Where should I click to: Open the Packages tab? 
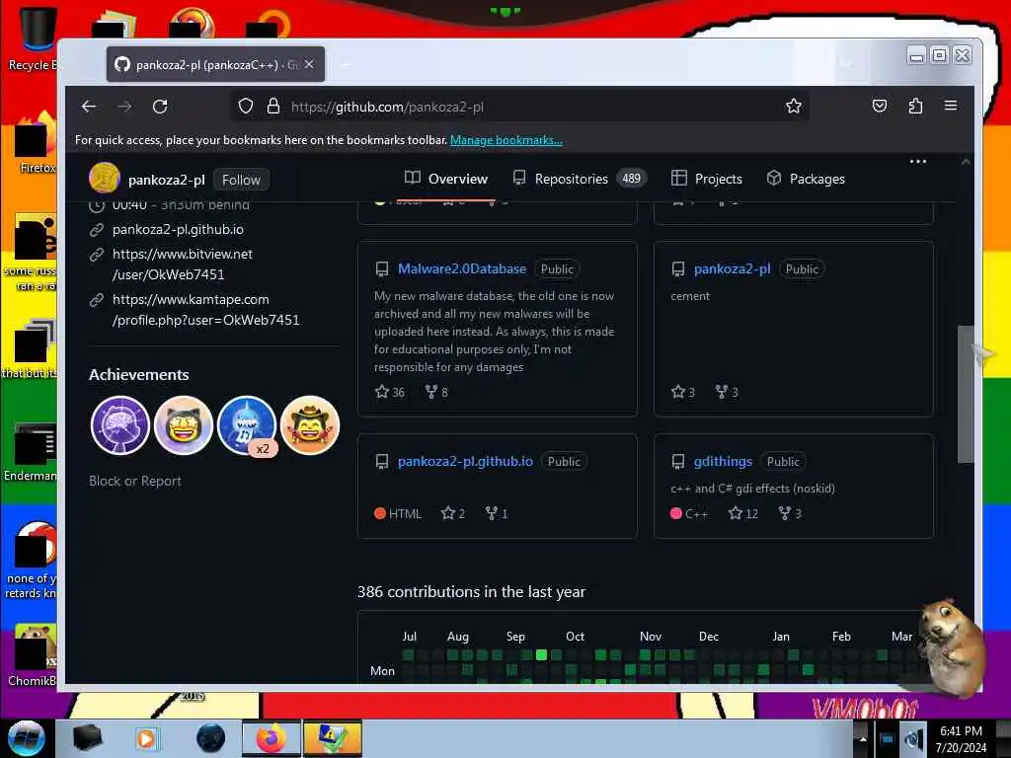click(x=806, y=179)
